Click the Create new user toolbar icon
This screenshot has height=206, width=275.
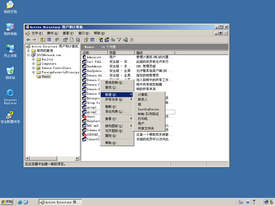101,40
